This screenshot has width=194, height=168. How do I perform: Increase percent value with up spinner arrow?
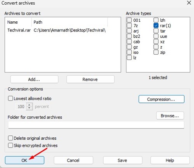(29, 105)
